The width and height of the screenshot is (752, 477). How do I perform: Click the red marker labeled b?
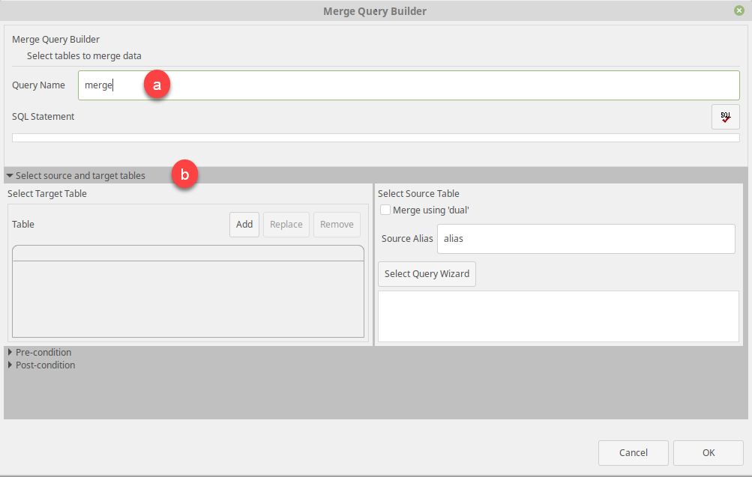click(x=184, y=175)
